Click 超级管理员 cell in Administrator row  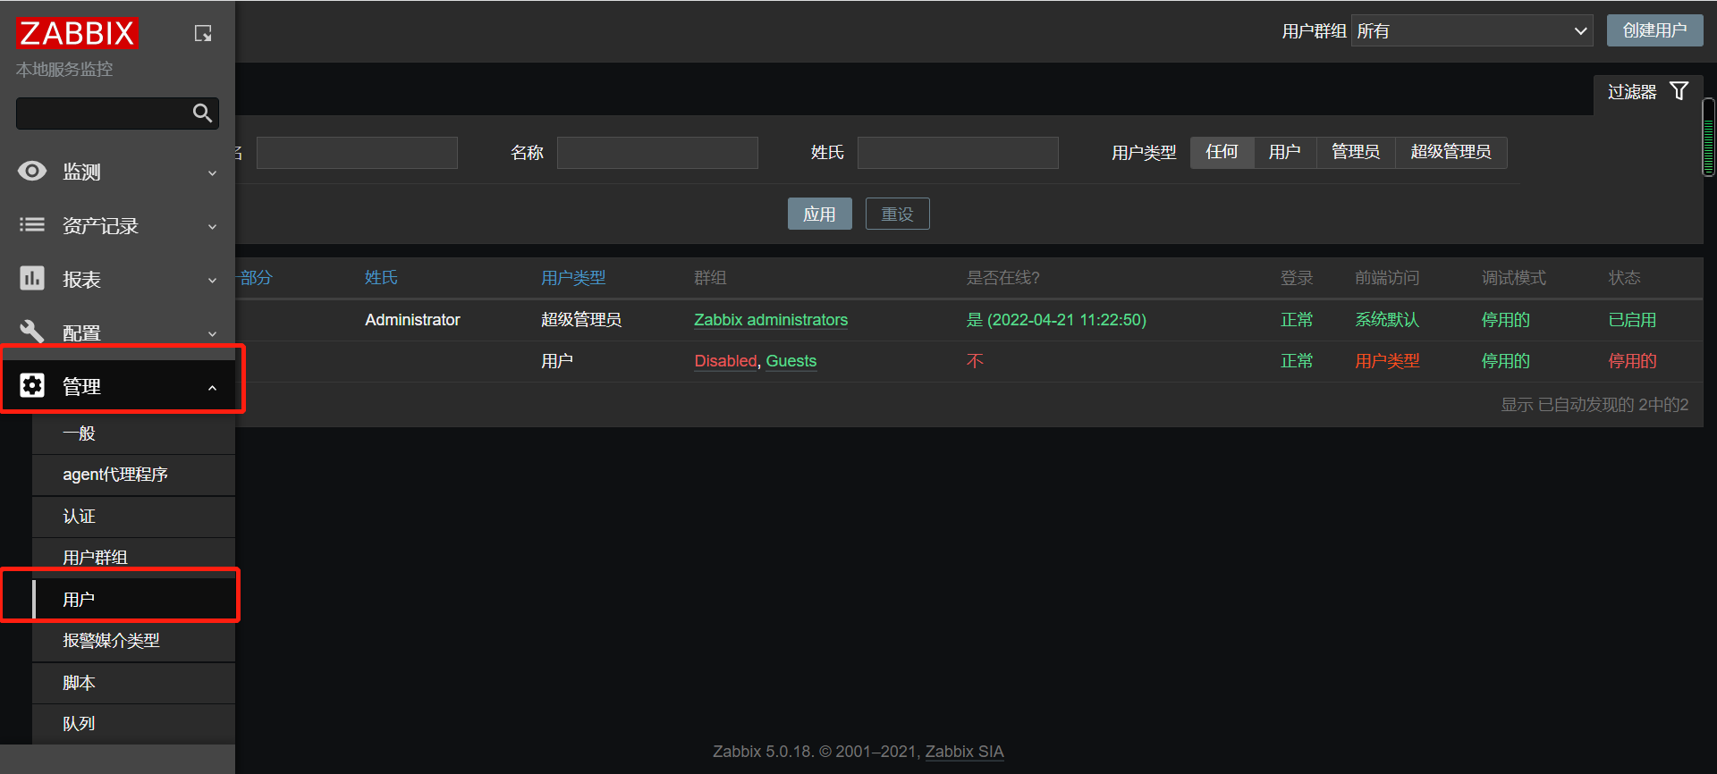[x=581, y=320]
